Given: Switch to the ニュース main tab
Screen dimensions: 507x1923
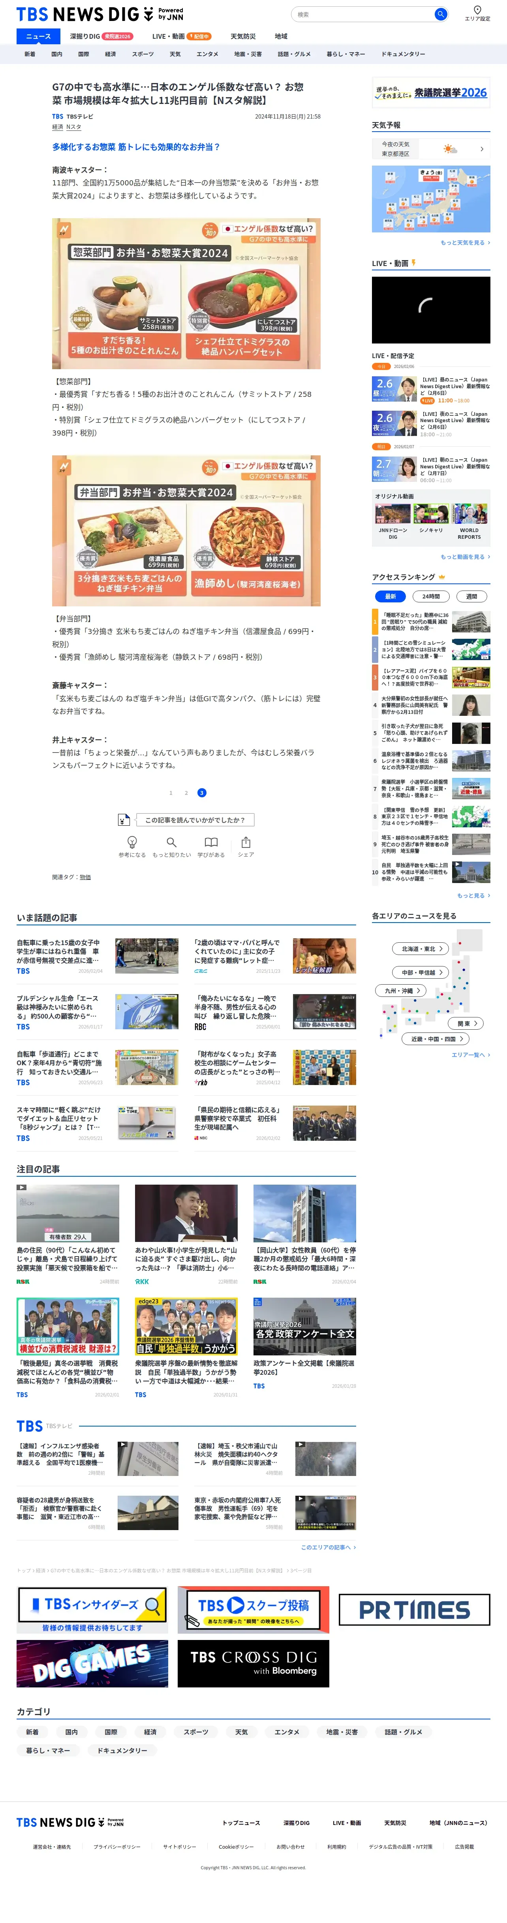Looking at the screenshot, I should pos(39,36).
